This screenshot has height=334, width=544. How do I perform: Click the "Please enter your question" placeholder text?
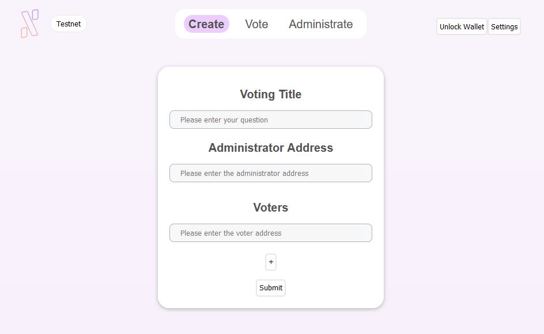[x=224, y=120]
